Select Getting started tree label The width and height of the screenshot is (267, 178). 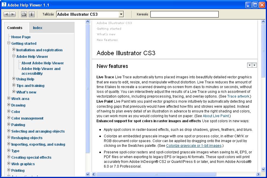click(24, 43)
